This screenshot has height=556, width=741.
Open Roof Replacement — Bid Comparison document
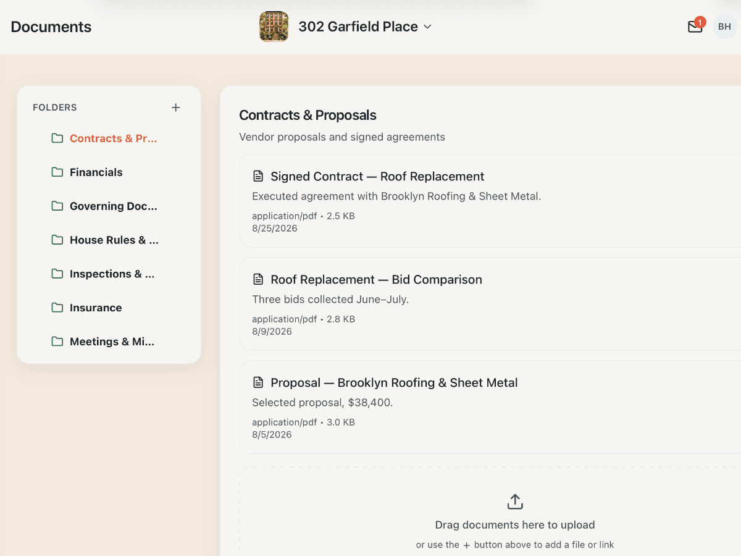coord(376,280)
